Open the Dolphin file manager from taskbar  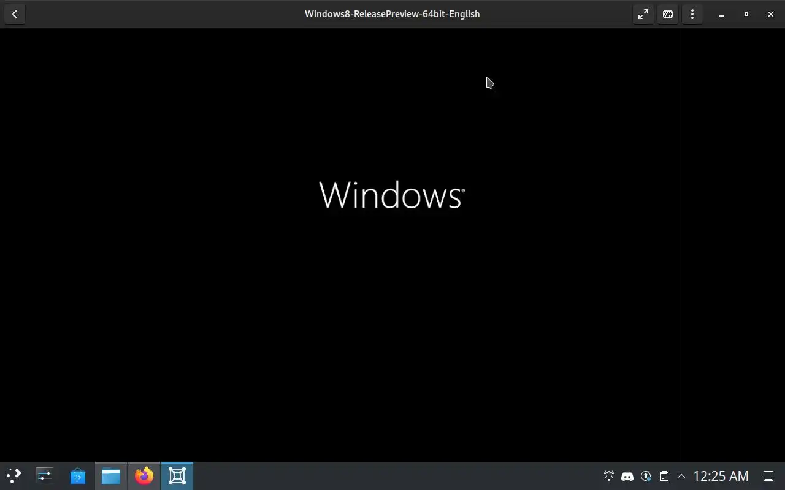click(111, 476)
